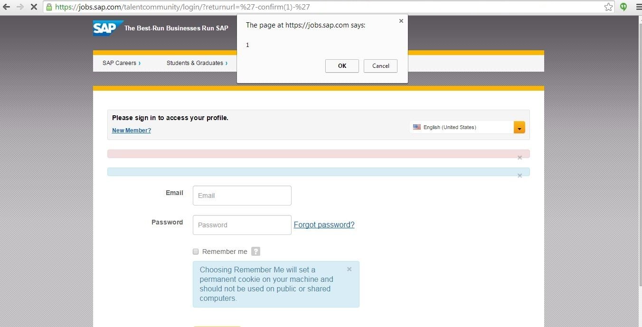Click the Remember me help question icon
The image size is (642, 327).
tap(256, 252)
